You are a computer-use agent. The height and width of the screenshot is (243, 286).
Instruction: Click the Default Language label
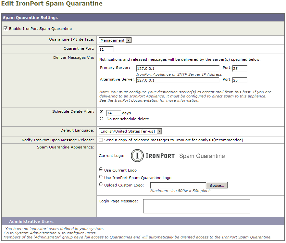tap(77, 130)
